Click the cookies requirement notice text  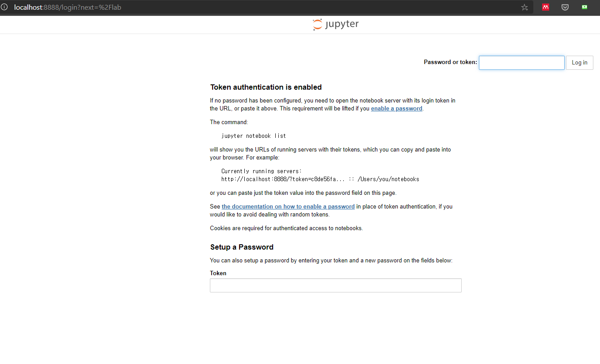click(x=286, y=228)
